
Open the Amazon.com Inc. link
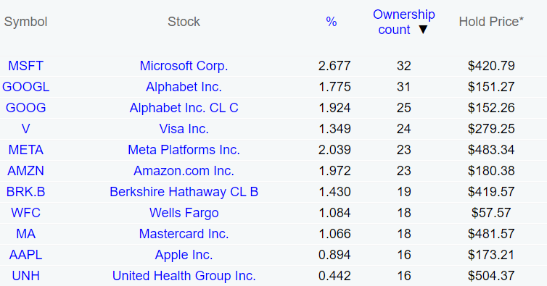point(184,171)
